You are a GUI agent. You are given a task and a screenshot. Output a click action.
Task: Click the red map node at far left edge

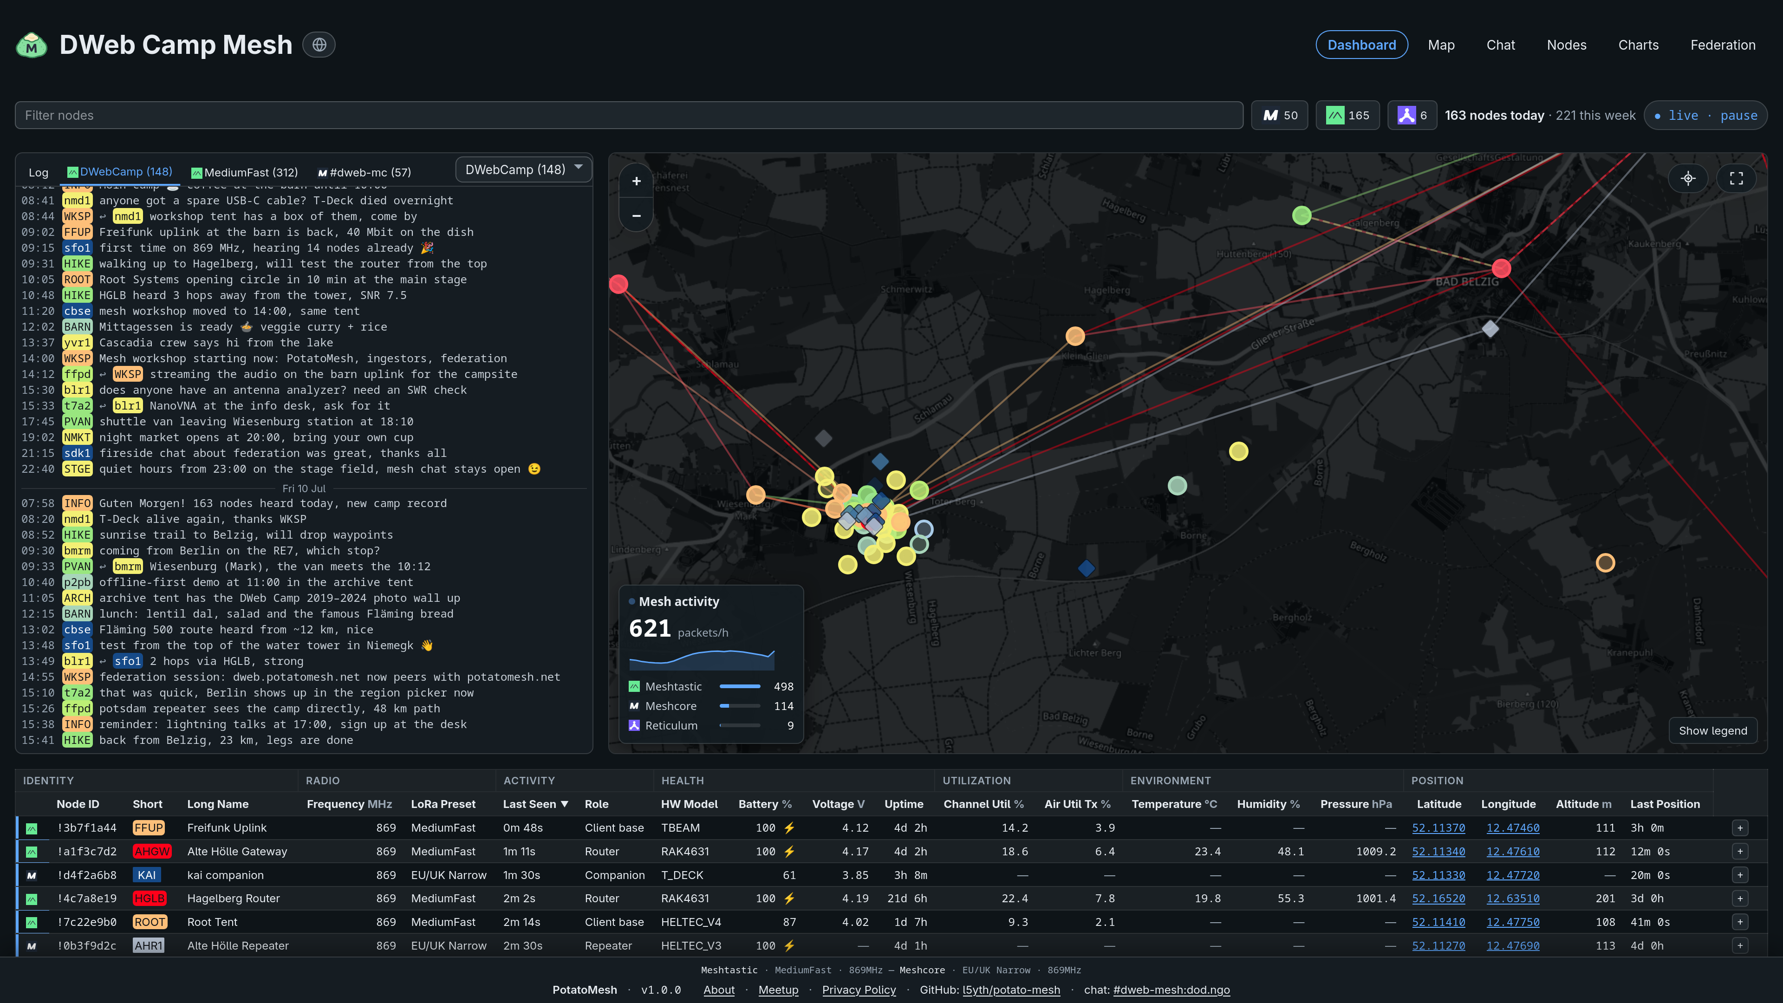(618, 284)
